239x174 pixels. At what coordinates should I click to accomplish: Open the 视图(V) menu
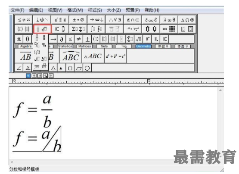(55, 10)
